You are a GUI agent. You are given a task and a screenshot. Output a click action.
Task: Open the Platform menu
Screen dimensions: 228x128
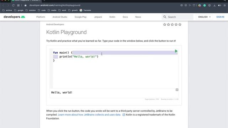[41, 17]
